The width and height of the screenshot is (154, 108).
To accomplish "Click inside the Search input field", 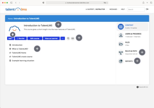I will (136, 9).
